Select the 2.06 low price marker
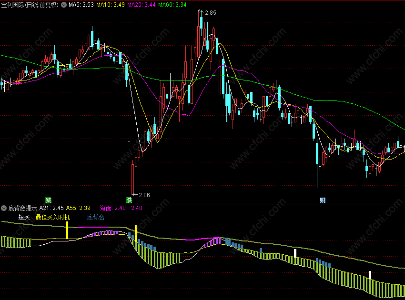Image resolution: width=405 pixels, height=300 pixels. tap(142, 195)
